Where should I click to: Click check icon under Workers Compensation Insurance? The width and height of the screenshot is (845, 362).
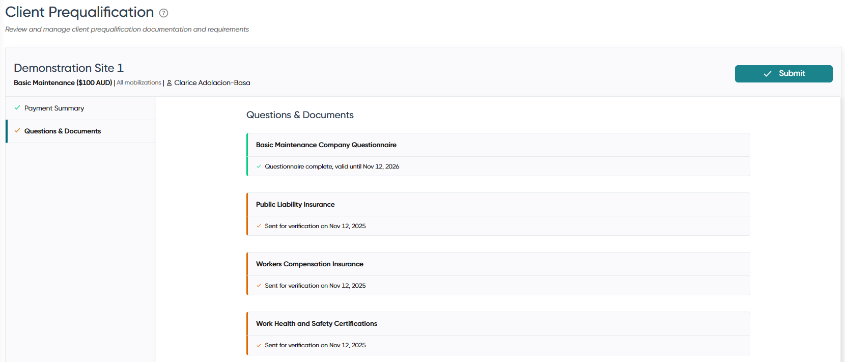259,286
